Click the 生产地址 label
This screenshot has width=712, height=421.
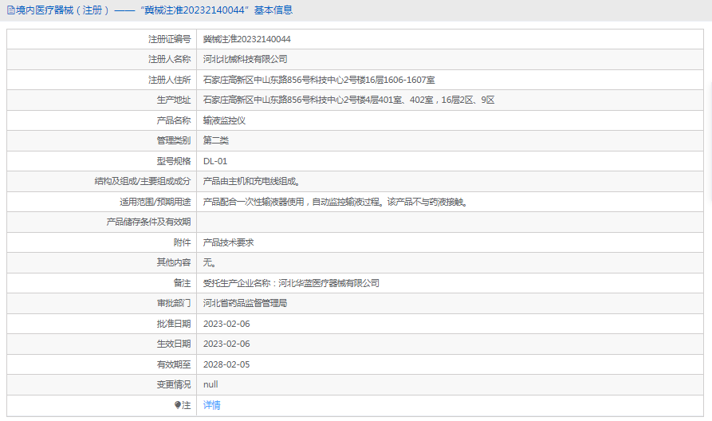[x=174, y=100]
